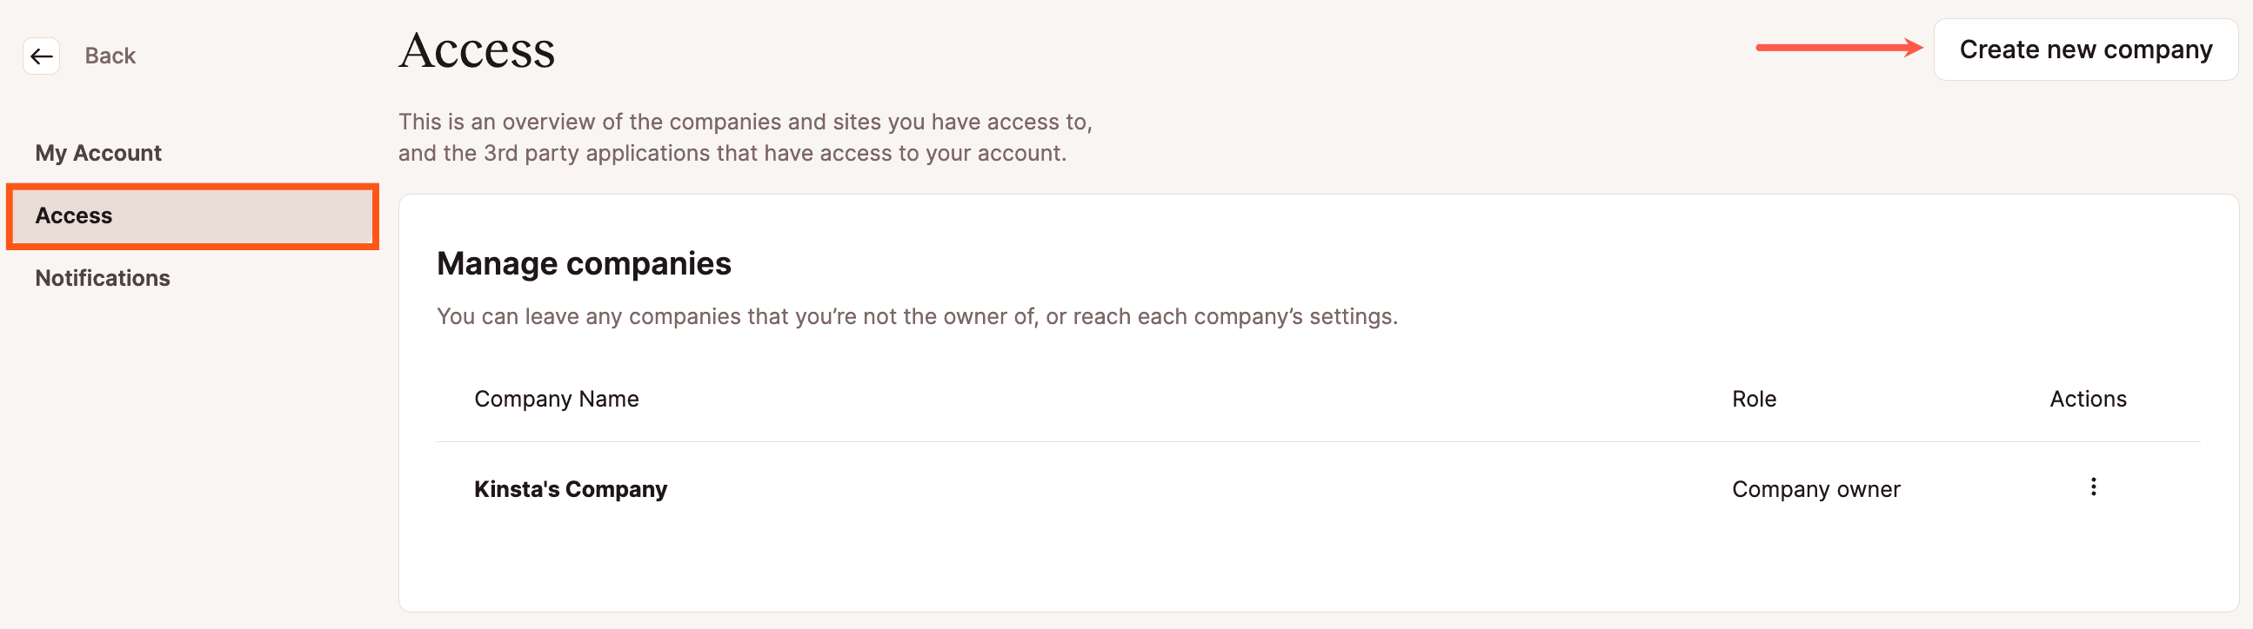Select the Access sidebar item
This screenshot has height=629, width=2253.
191,215
